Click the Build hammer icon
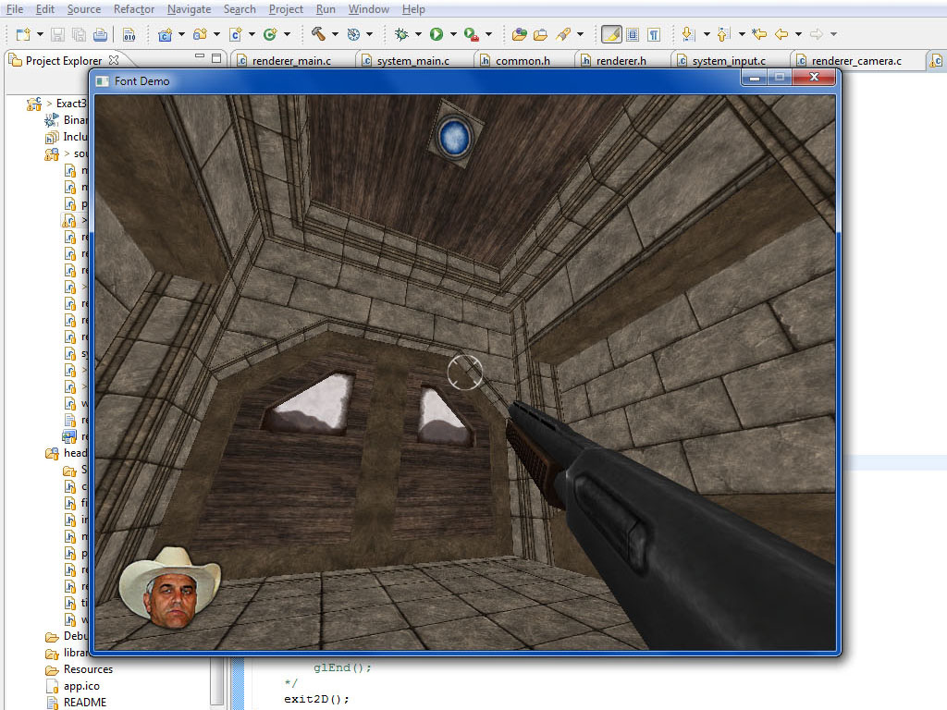This screenshot has width=947, height=710. pos(318,34)
